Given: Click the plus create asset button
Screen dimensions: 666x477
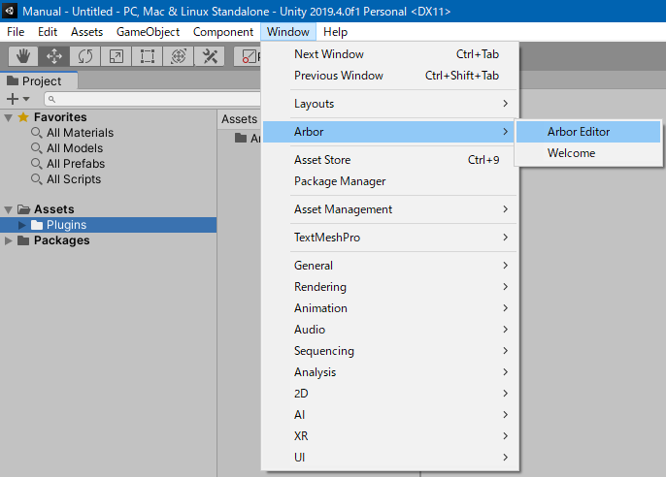Looking at the screenshot, I should pos(13,99).
